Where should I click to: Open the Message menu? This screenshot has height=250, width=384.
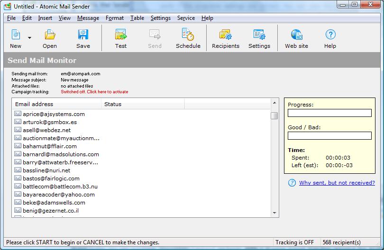(x=88, y=18)
